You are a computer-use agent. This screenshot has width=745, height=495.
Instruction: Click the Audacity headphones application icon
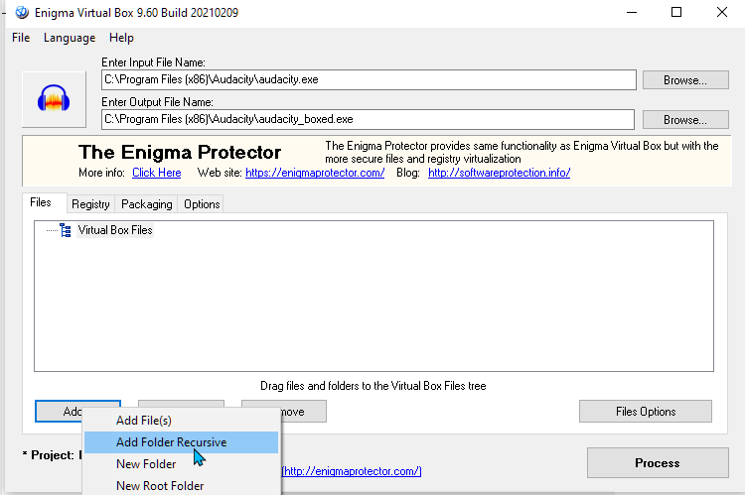[x=54, y=99]
